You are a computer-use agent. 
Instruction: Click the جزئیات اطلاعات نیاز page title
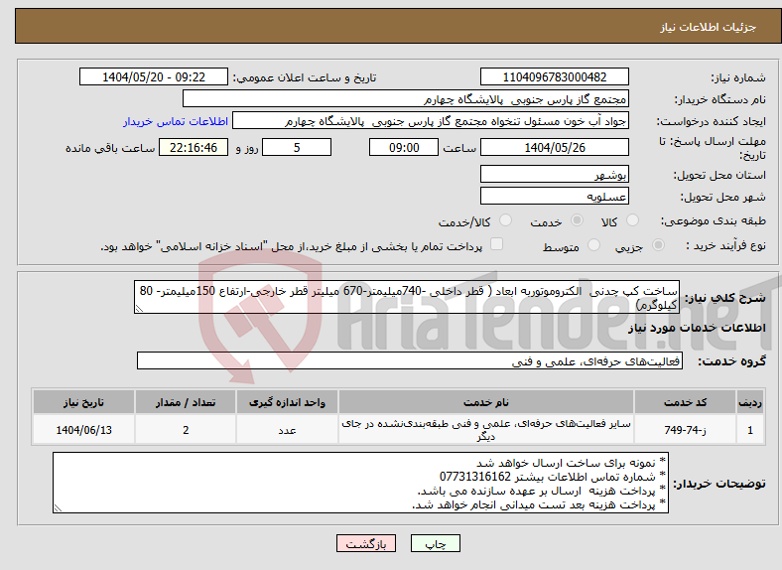[x=709, y=27]
